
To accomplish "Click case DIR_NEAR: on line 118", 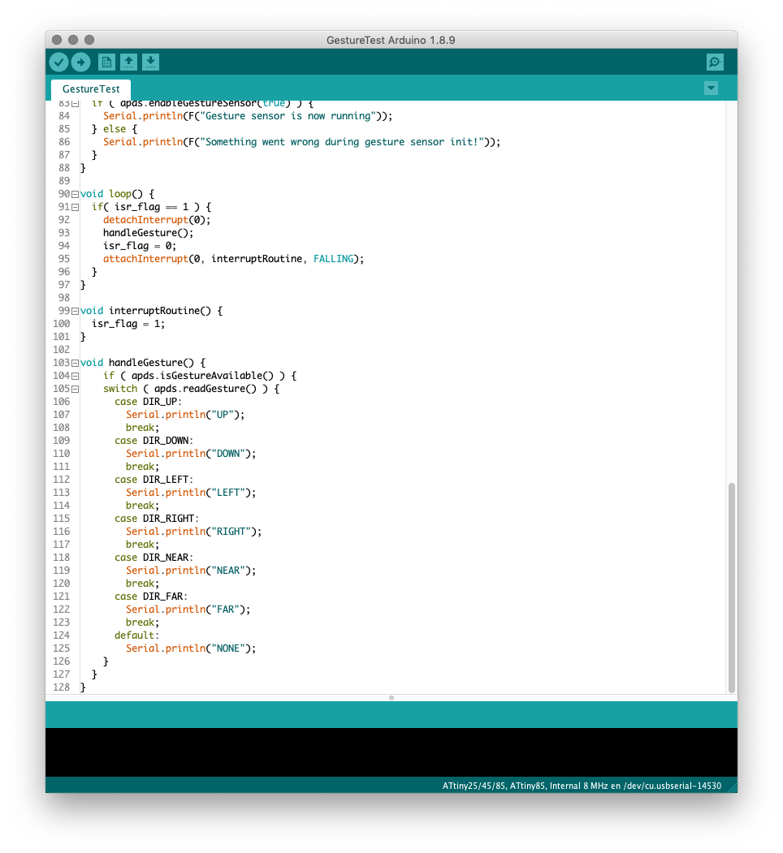I will coord(154,558).
